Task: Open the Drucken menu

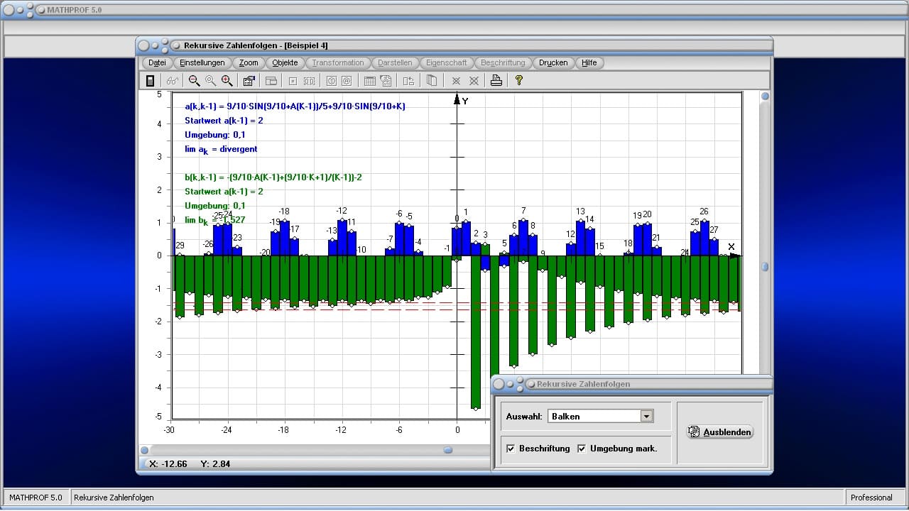Action: [x=553, y=62]
